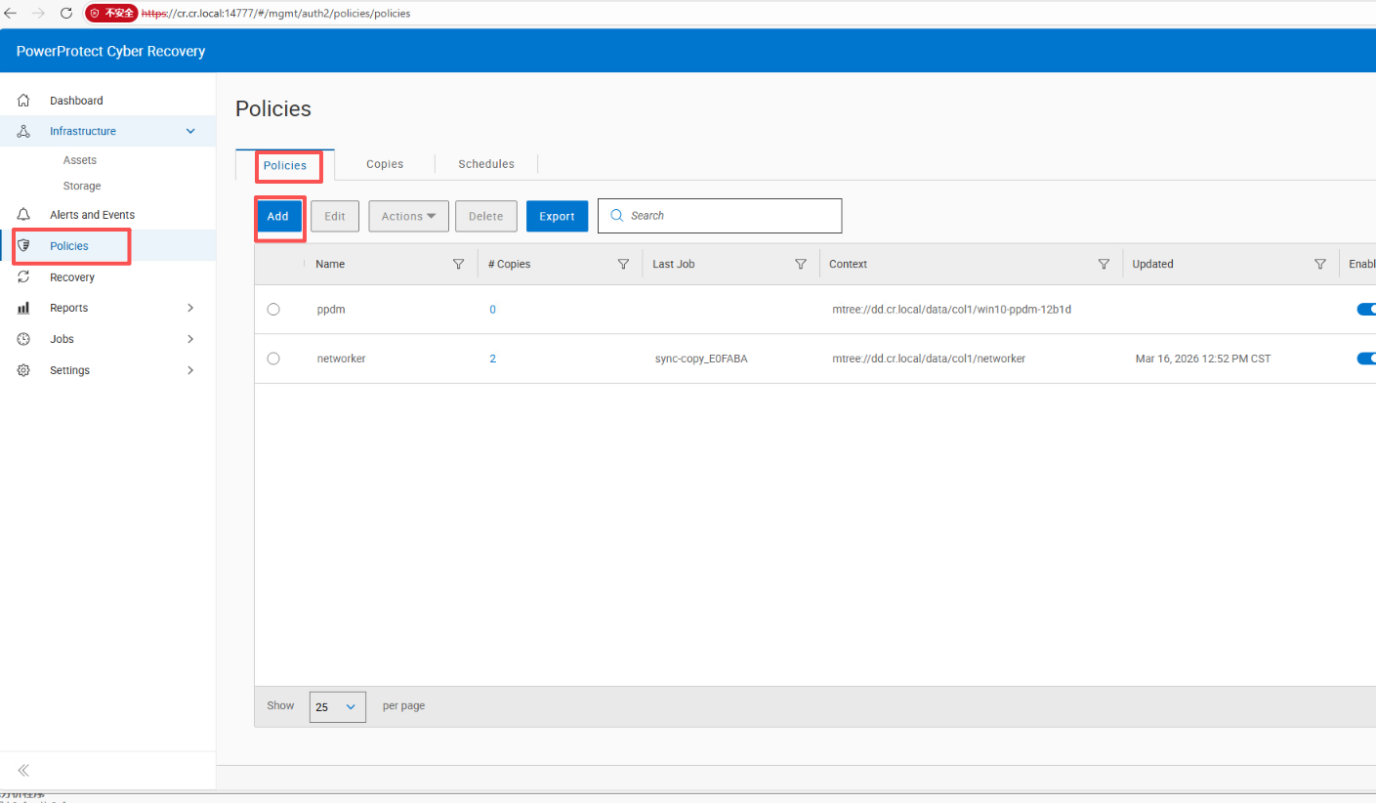Expand the Jobs submenu chevron

(190, 339)
